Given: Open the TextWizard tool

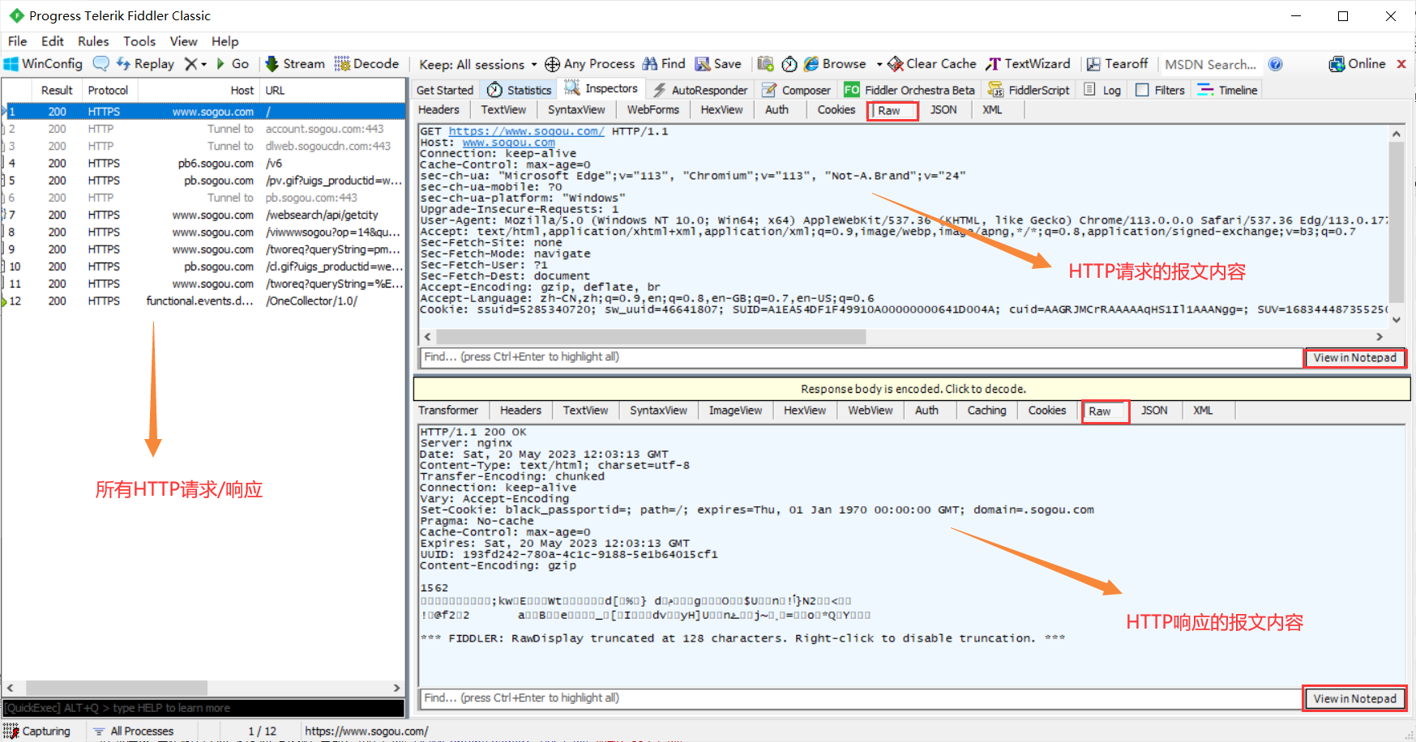Looking at the screenshot, I should point(1028,64).
